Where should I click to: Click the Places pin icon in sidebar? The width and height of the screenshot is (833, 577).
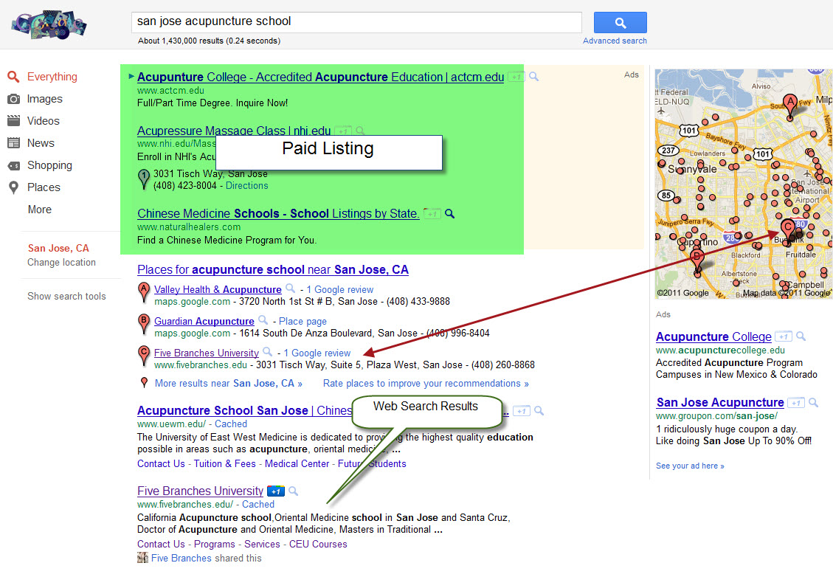(13, 187)
